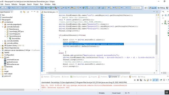Viewport: 169px width, 95px height.
Task: Maximize the Project Explorer panel
Action: [x=37, y=12]
